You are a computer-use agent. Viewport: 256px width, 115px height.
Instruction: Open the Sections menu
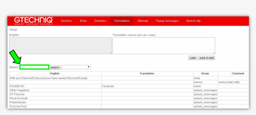(x=66, y=21)
